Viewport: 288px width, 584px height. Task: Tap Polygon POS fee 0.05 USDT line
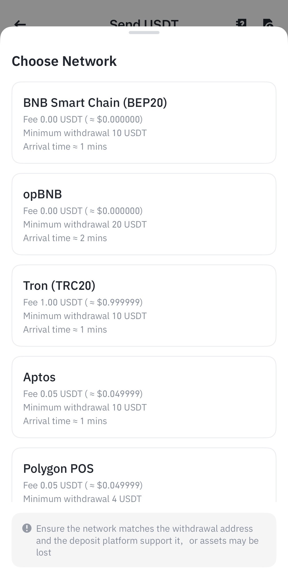pos(83,485)
